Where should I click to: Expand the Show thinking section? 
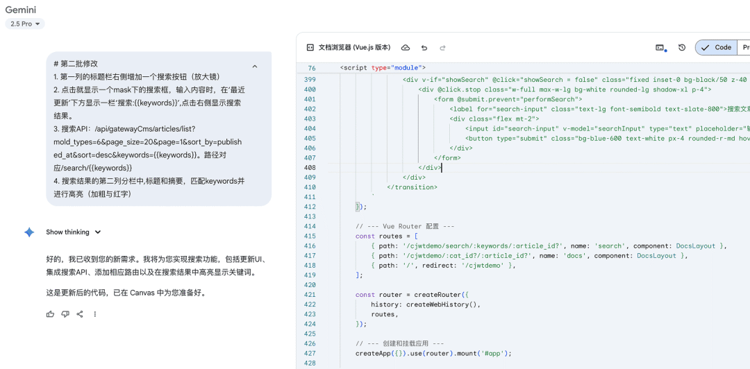(x=74, y=232)
